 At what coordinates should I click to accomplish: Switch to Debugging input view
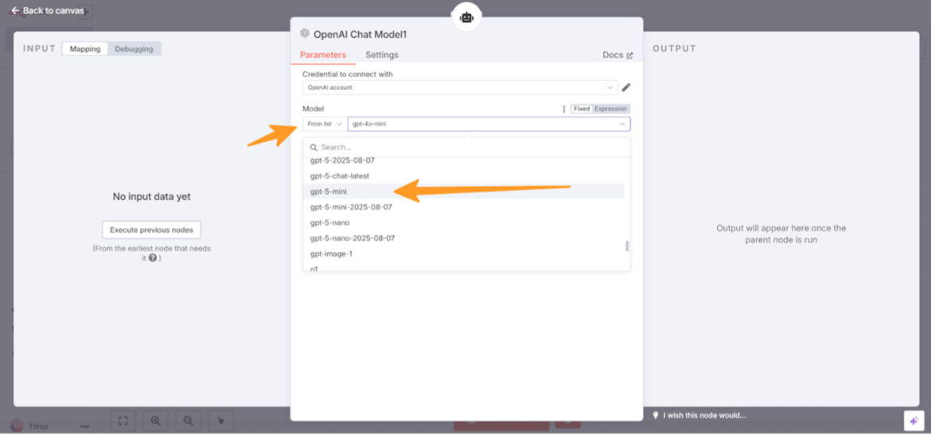pos(134,48)
